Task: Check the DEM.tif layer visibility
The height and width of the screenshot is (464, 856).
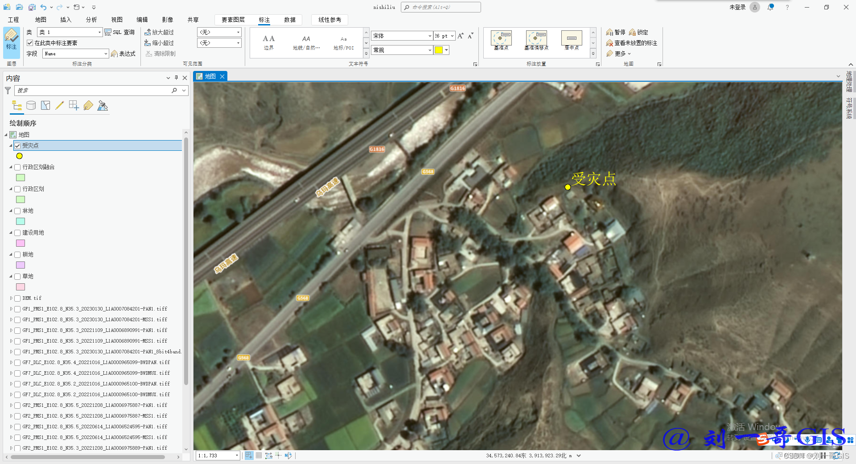Action: 17,298
